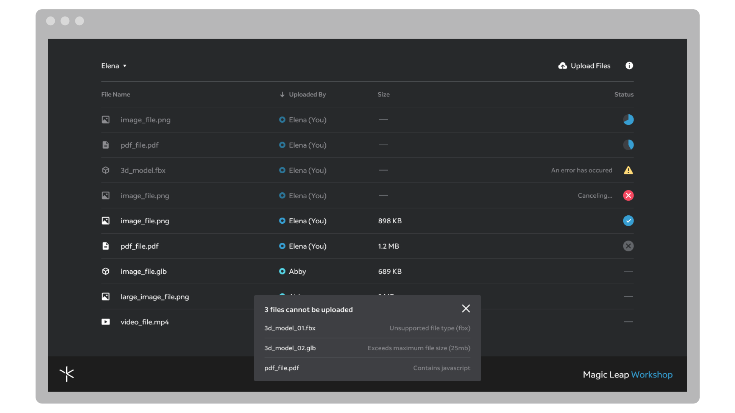Click Elena (You) in the 3d_model.fbx row
This screenshot has height=413, width=735.
[308, 170]
